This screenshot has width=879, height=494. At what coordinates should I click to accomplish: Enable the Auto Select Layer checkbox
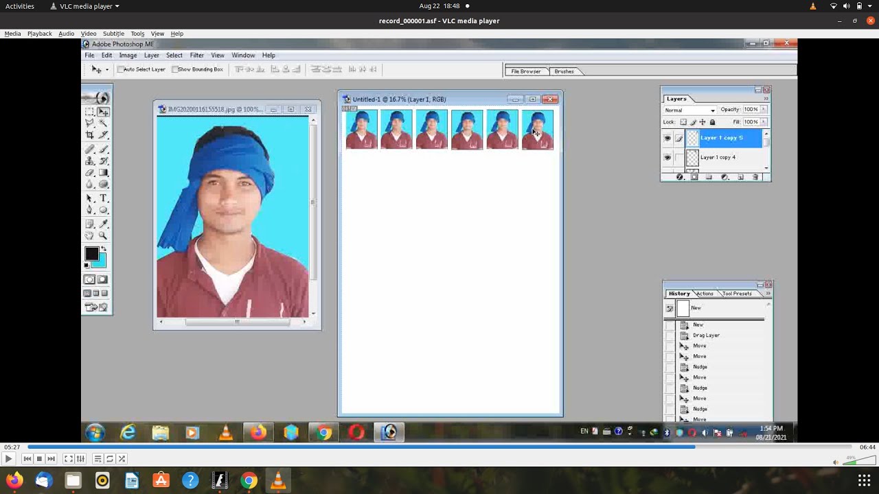point(121,69)
